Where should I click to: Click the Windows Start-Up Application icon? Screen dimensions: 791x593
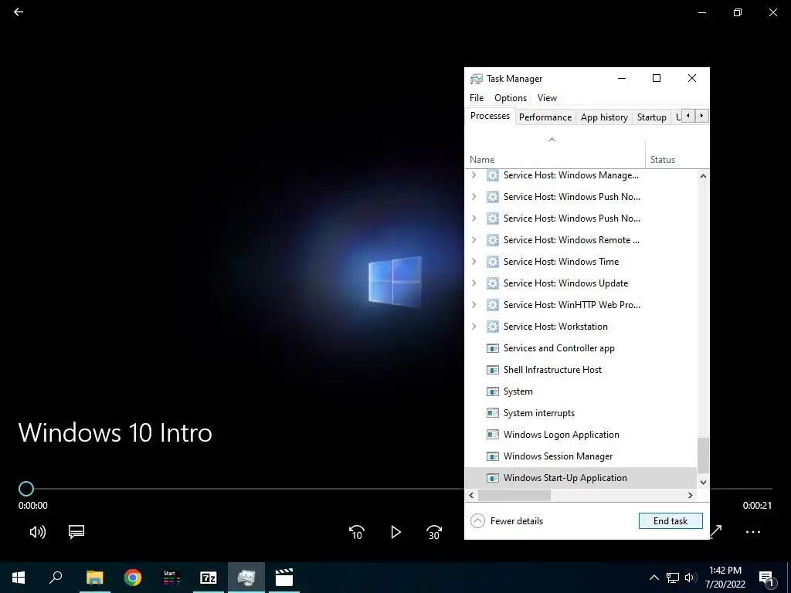pos(492,477)
